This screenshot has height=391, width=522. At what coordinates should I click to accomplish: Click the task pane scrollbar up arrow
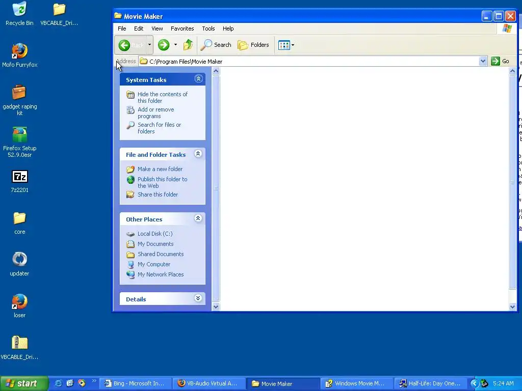216,71
